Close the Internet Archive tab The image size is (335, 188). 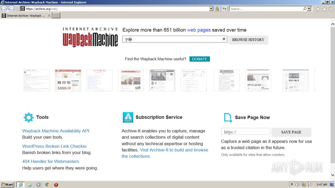pyautogui.click(x=49, y=16)
